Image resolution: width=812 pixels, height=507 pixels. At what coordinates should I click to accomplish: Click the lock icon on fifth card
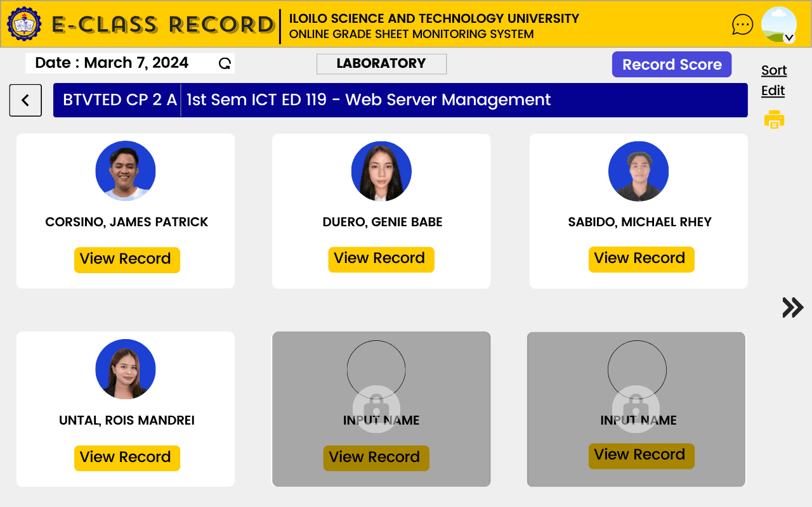376,409
